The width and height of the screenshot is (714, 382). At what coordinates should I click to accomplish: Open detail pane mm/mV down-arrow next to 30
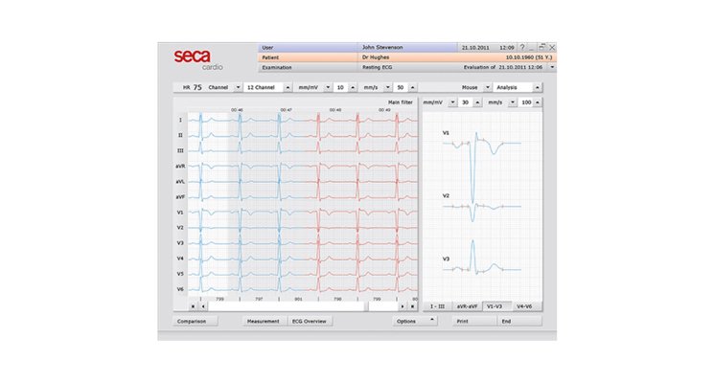452,102
